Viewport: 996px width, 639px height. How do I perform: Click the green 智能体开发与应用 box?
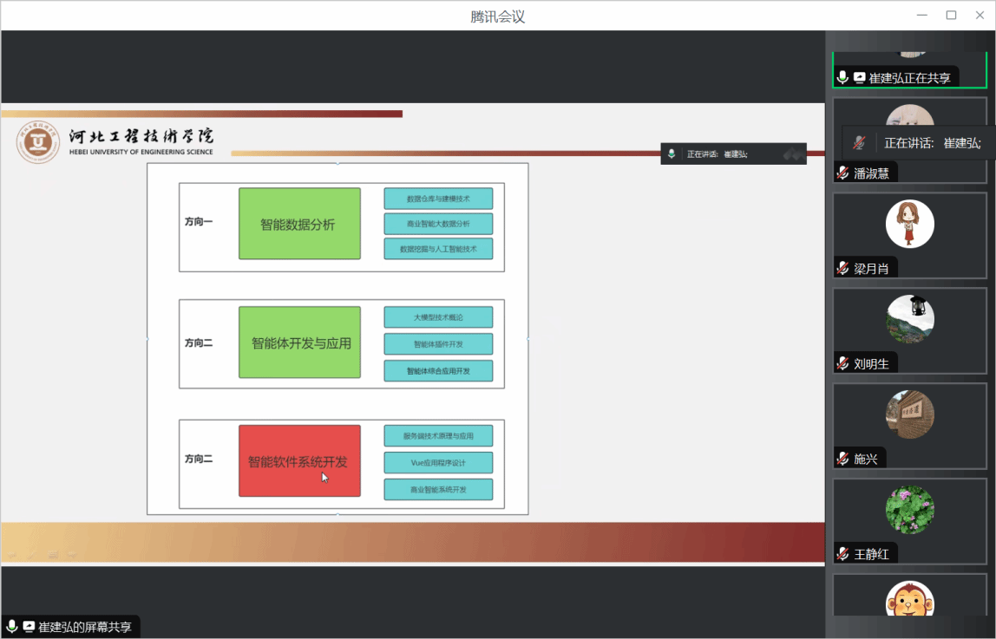[299, 342]
